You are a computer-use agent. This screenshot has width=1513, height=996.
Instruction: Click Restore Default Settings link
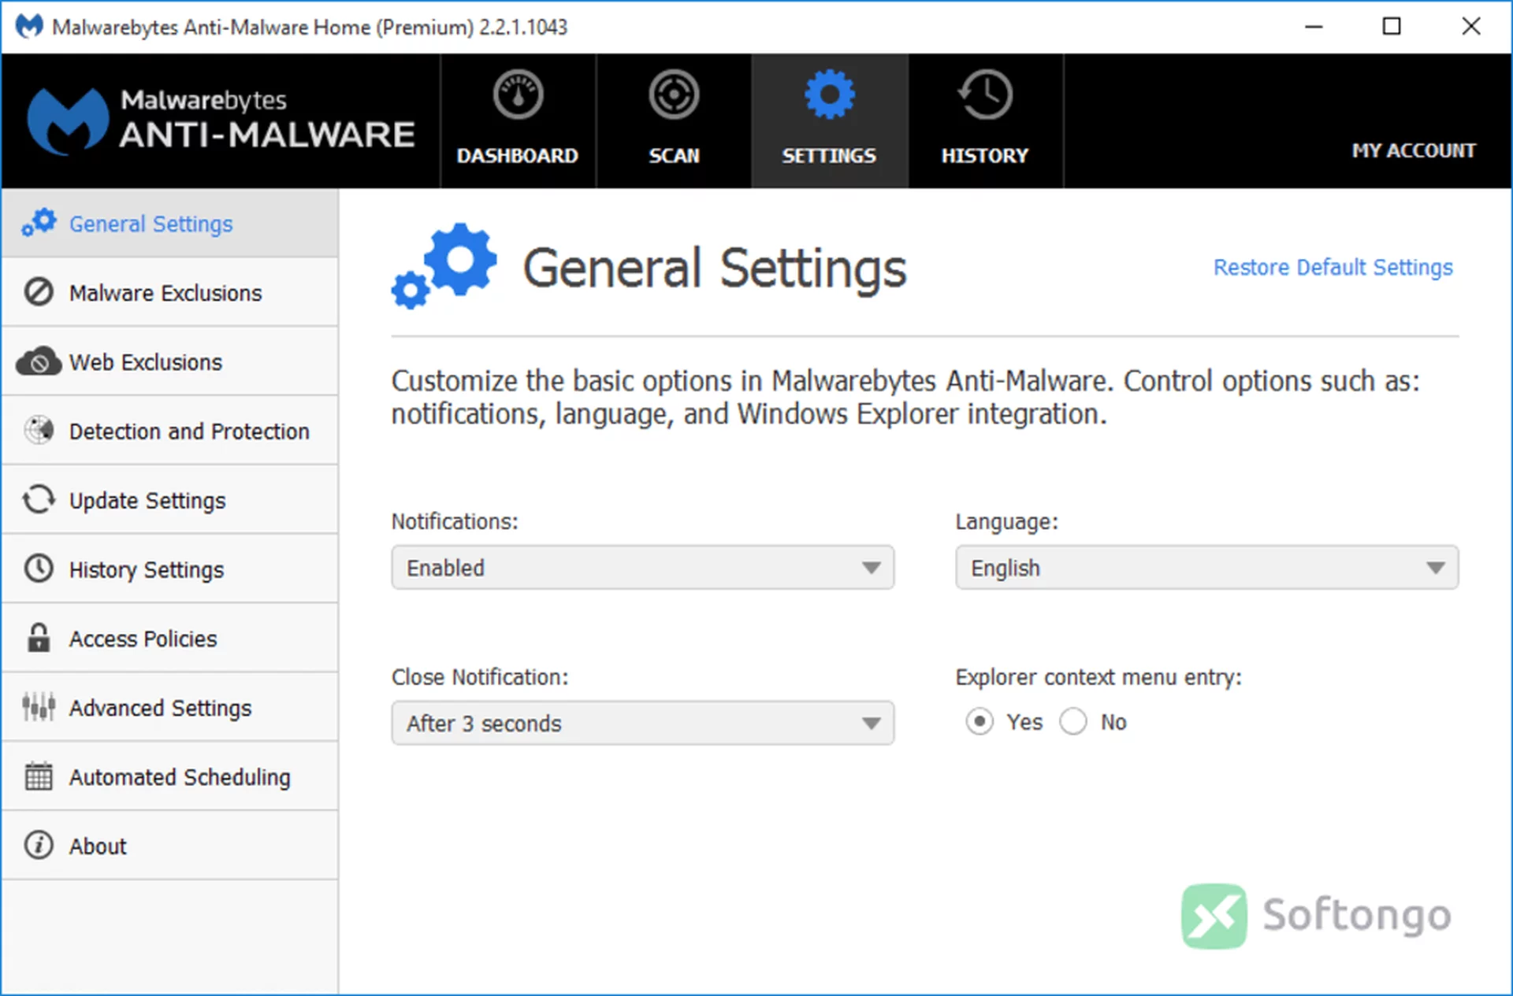[1333, 268]
